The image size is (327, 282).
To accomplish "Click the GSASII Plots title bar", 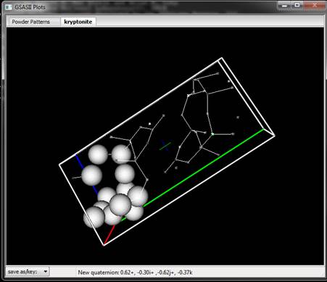I will point(145,7).
